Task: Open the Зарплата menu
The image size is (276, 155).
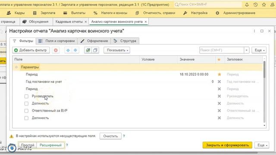Action: (48, 13)
